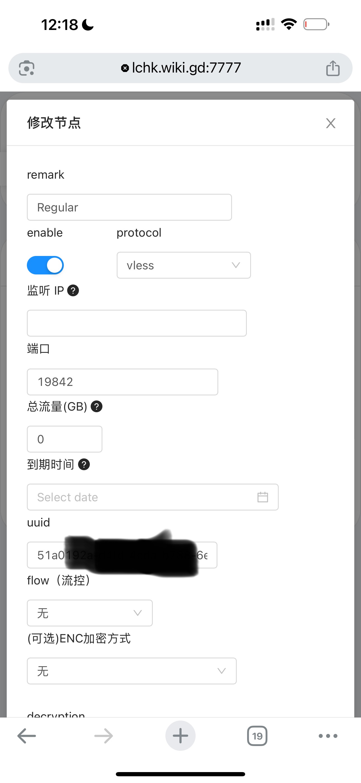The height and width of the screenshot is (783, 361).
Task: Click the 端口 field showing 19842
Action: 123,382
